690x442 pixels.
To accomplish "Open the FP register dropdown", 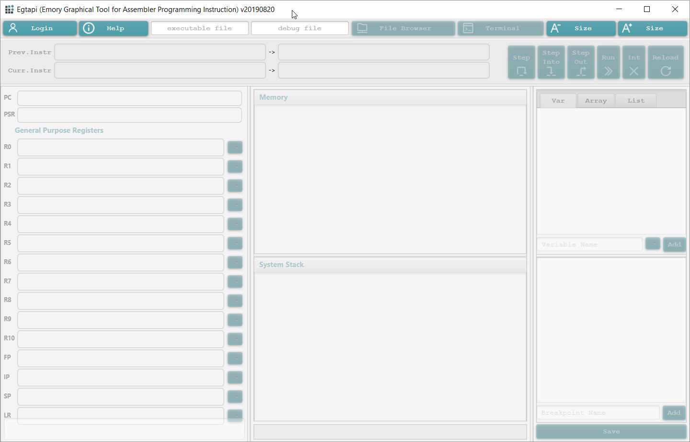I will [235, 358].
